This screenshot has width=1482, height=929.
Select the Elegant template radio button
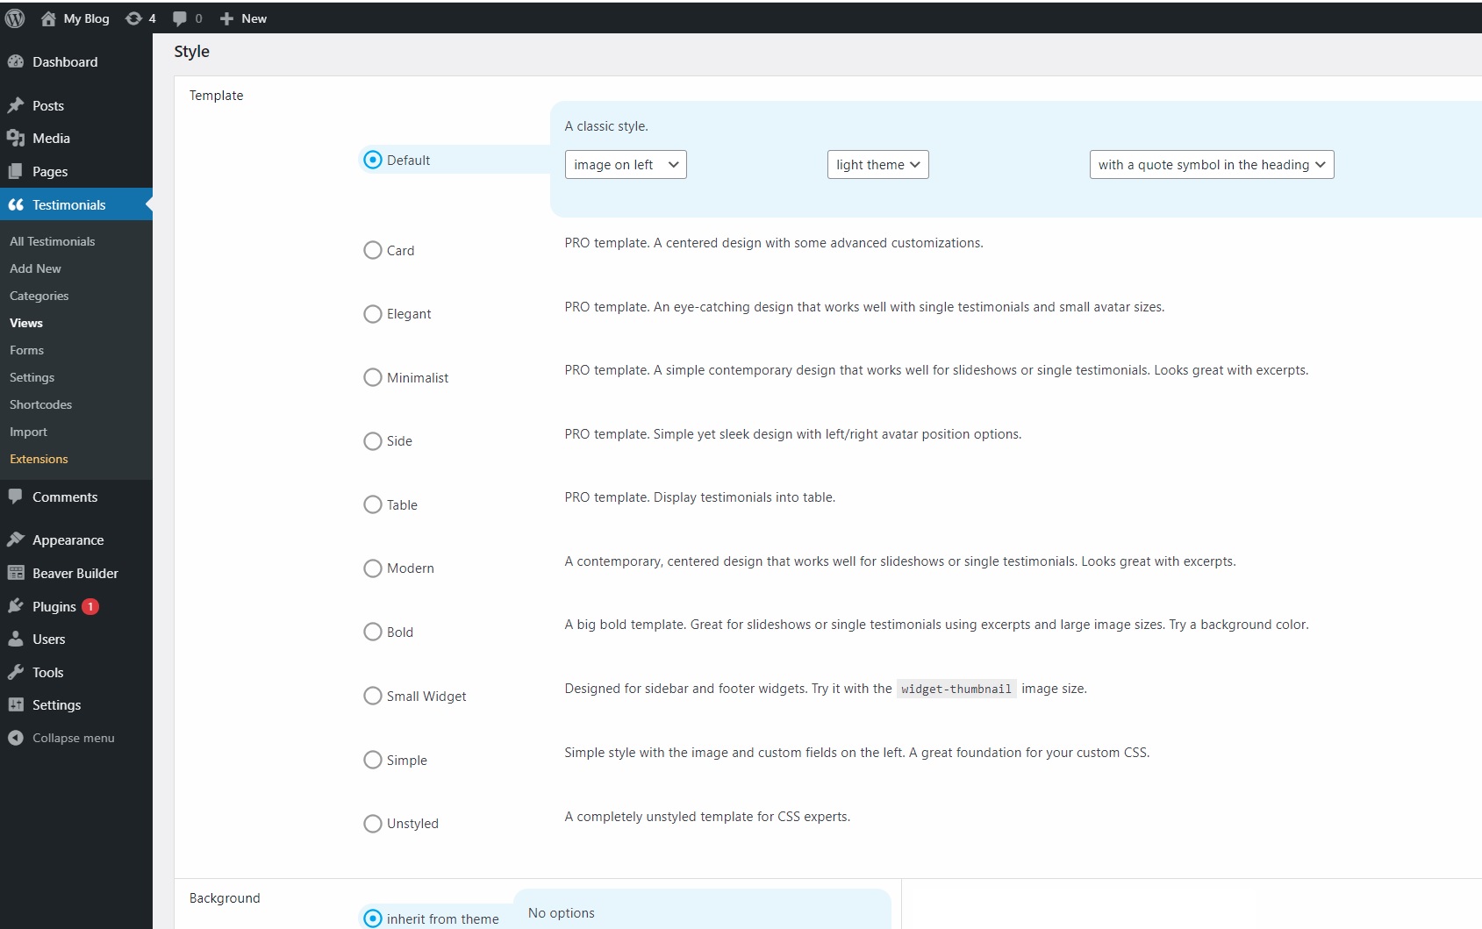(x=373, y=314)
